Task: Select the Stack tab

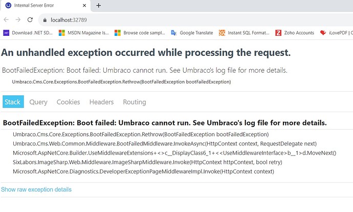Action: 13,102
